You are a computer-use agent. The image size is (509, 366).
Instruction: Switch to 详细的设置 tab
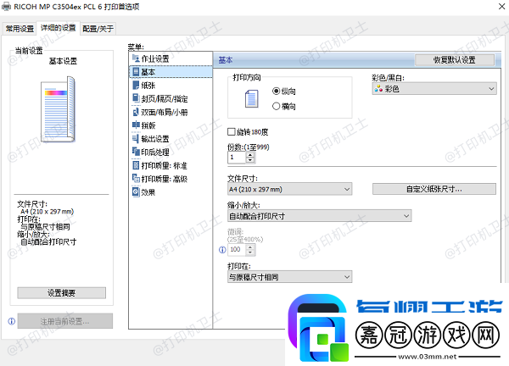point(58,28)
